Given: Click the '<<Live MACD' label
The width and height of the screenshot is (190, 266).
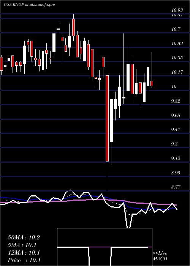Looking at the screenshot, I should pos(160,256).
